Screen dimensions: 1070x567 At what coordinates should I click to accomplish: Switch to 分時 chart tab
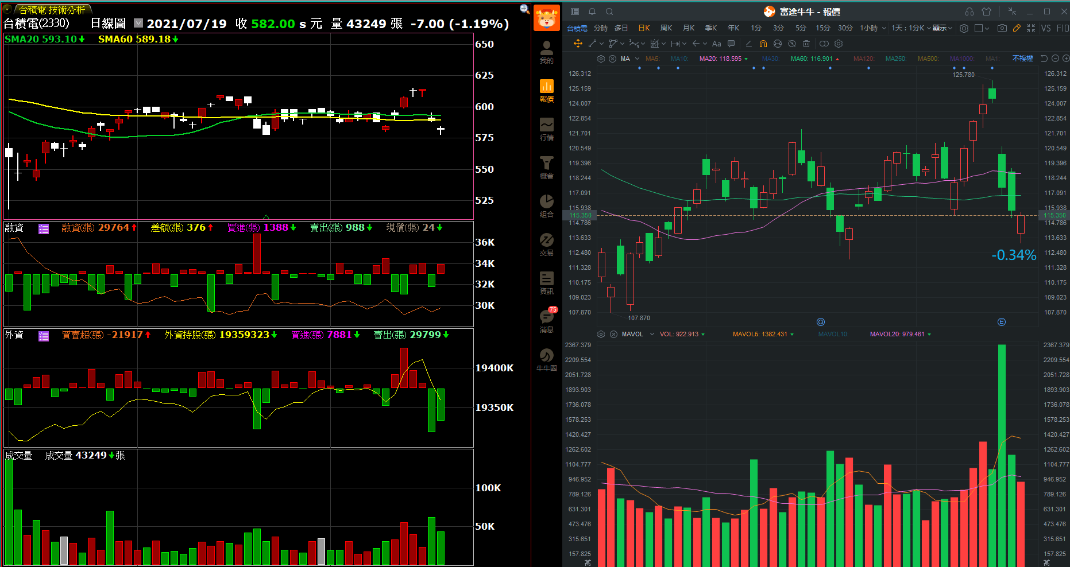tap(600, 28)
